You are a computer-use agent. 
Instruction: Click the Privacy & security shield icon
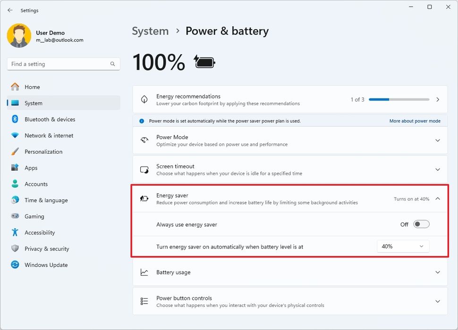tap(13, 248)
